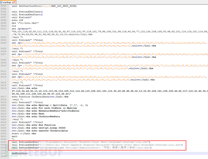Click the 'echo wscript.sleep 30000' line
The height and width of the screenshot is (159, 208).
(39, 128)
